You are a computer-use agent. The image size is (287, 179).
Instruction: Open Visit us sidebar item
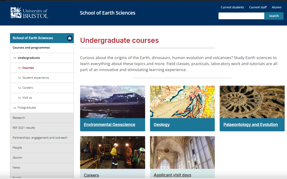pos(42,98)
